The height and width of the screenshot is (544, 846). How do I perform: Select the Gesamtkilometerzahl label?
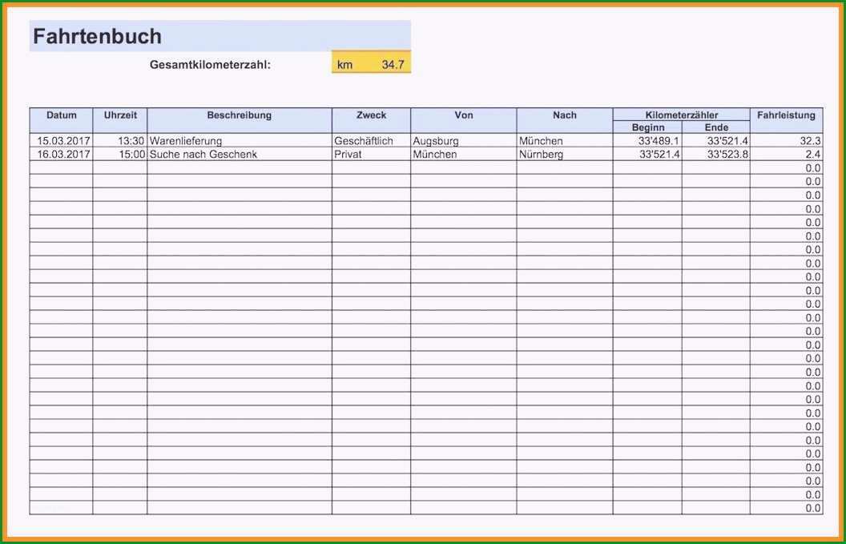coord(210,65)
